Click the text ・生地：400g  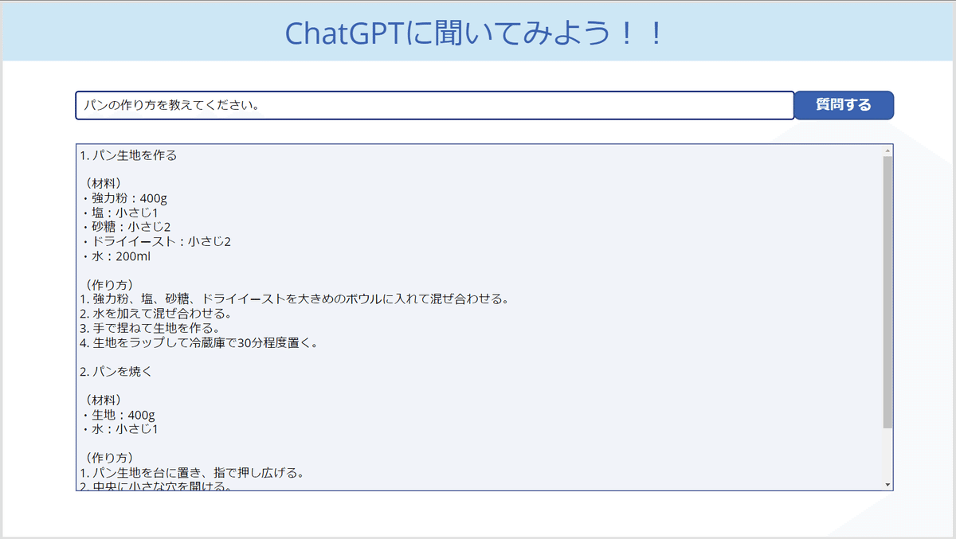pos(118,415)
